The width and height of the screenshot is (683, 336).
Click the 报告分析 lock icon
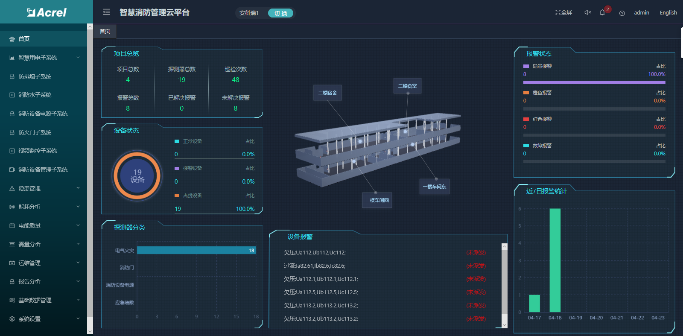click(12, 281)
